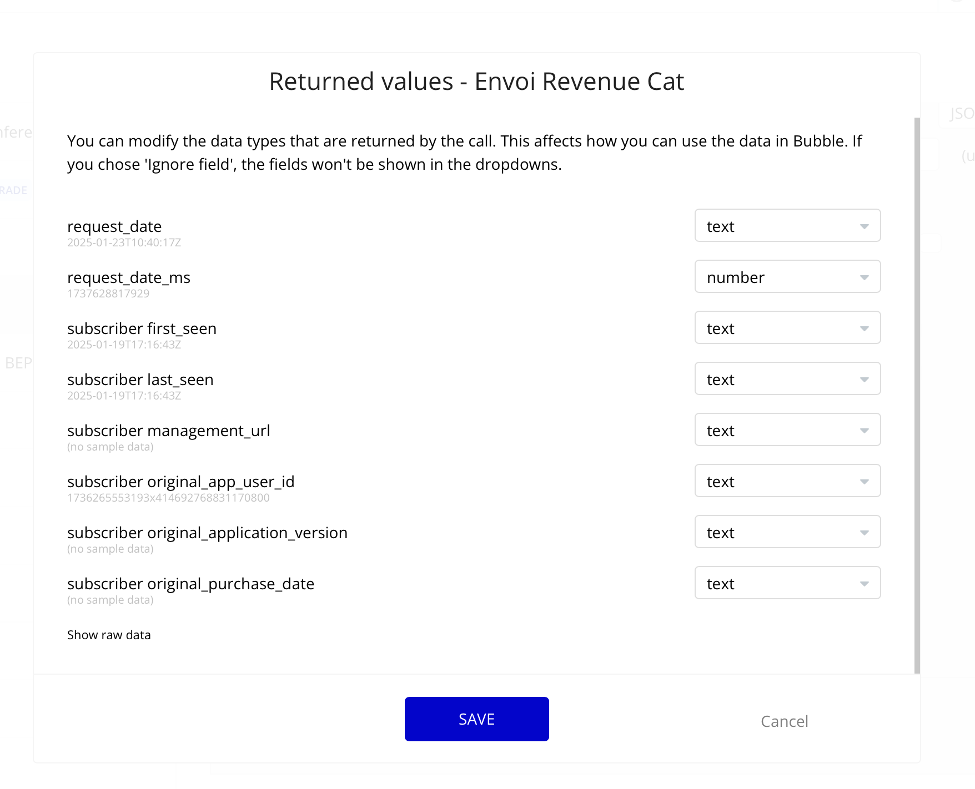Screen dimensions: 975x789
Task: Open the request_date_ms number dropdown
Action: tap(787, 276)
